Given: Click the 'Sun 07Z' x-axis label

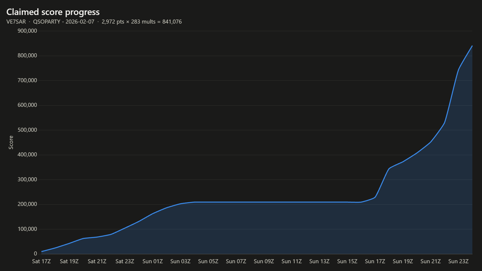Looking at the screenshot, I should point(236,261).
